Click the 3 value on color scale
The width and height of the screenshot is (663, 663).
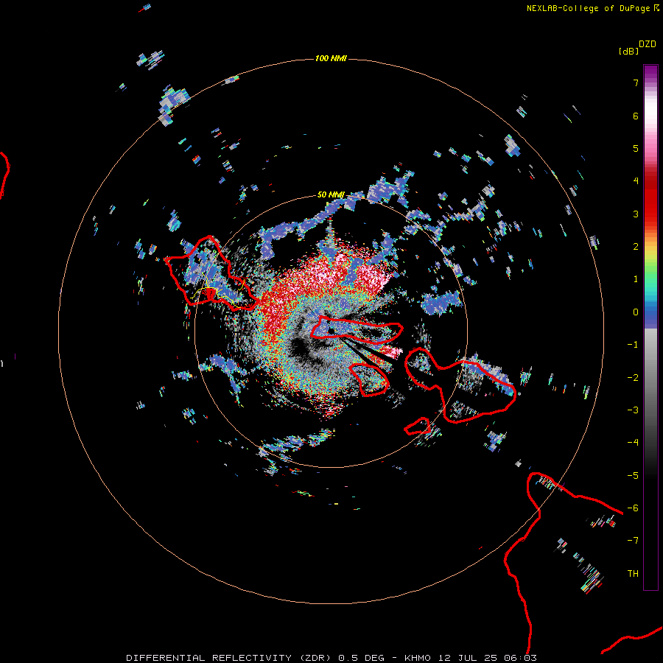[x=636, y=214]
